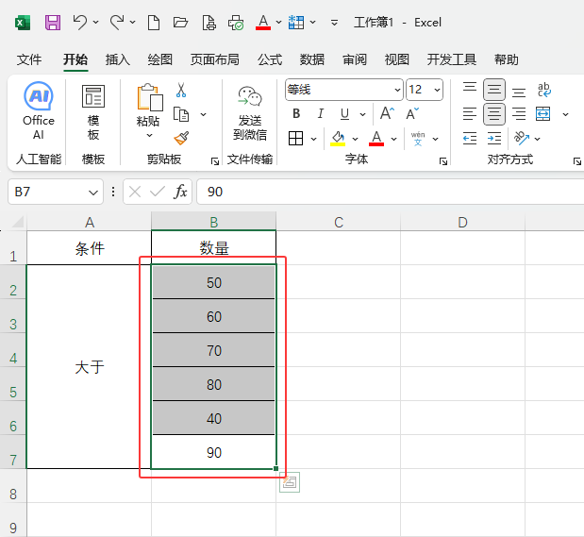Viewport: 584px width, 537px height.
Task: Toggle align text left
Action: point(470,114)
